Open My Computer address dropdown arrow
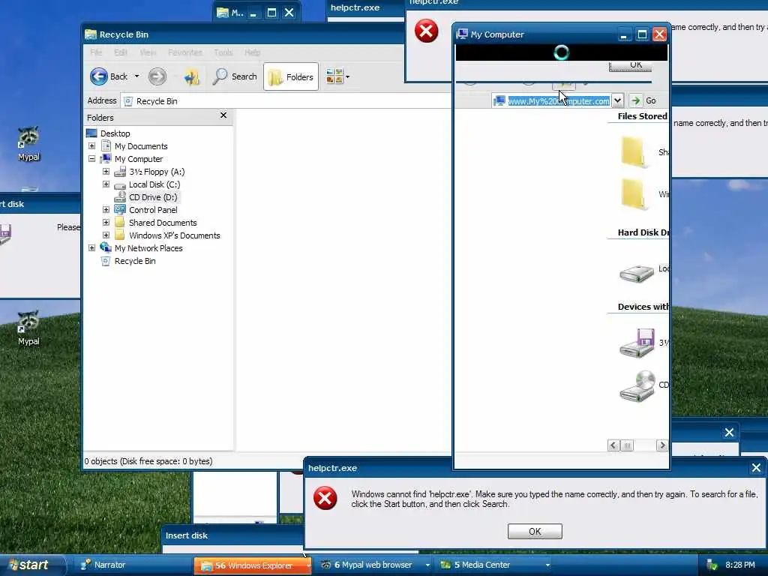This screenshot has height=576, width=768. [618, 100]
